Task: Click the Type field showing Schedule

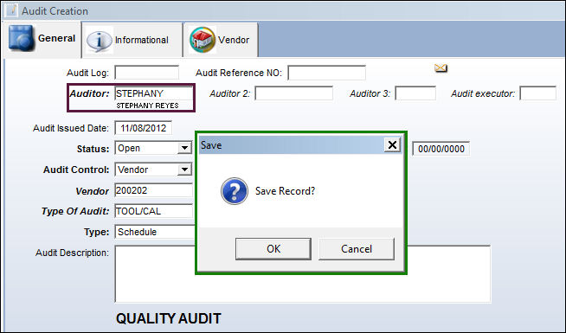Action: click(155, 232)
